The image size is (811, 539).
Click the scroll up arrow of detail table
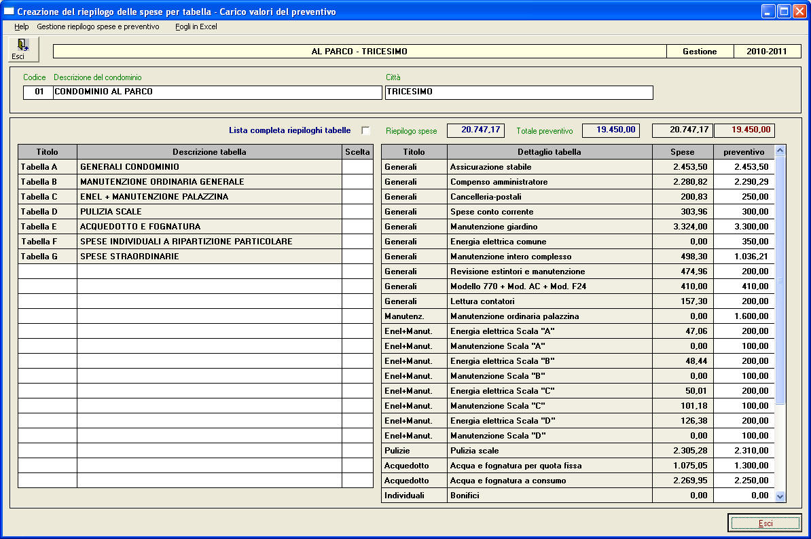click(x=780, y=151)
